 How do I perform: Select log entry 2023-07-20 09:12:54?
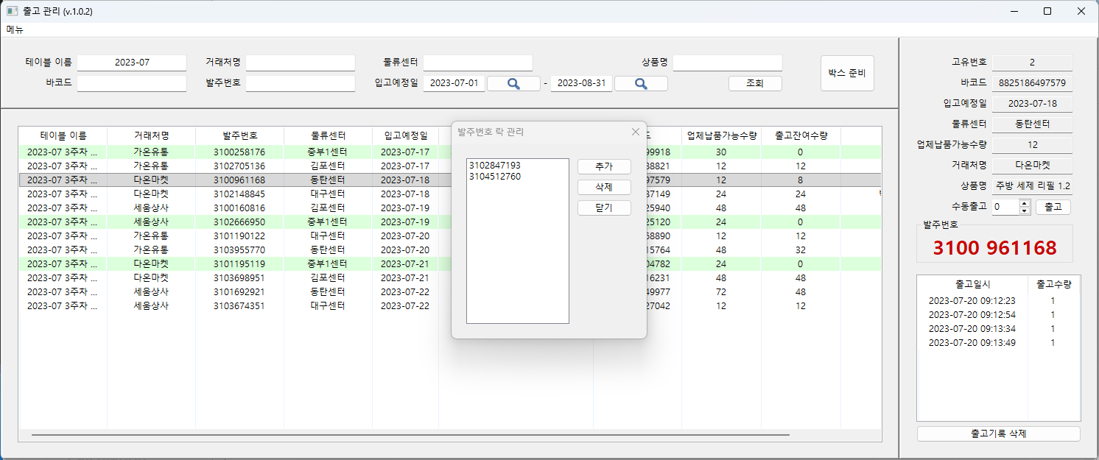[999, 314]
